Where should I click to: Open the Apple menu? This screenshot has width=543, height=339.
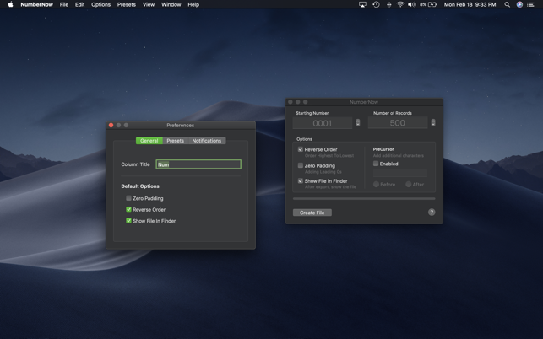pos(10,4)
